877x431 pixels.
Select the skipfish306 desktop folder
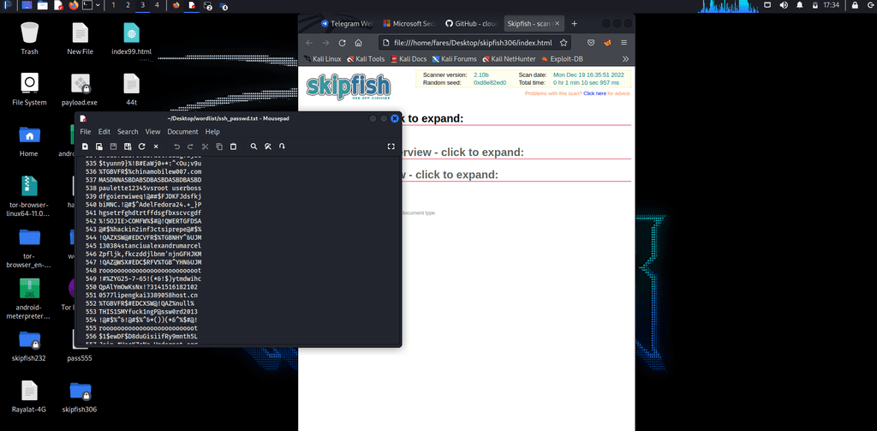pos(80,397)
